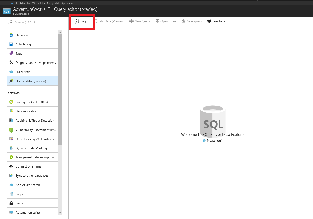Click the blue info icon beside Please login
Image resolution: width=313 pixels, height=219 pixels.
coord(204,141)
